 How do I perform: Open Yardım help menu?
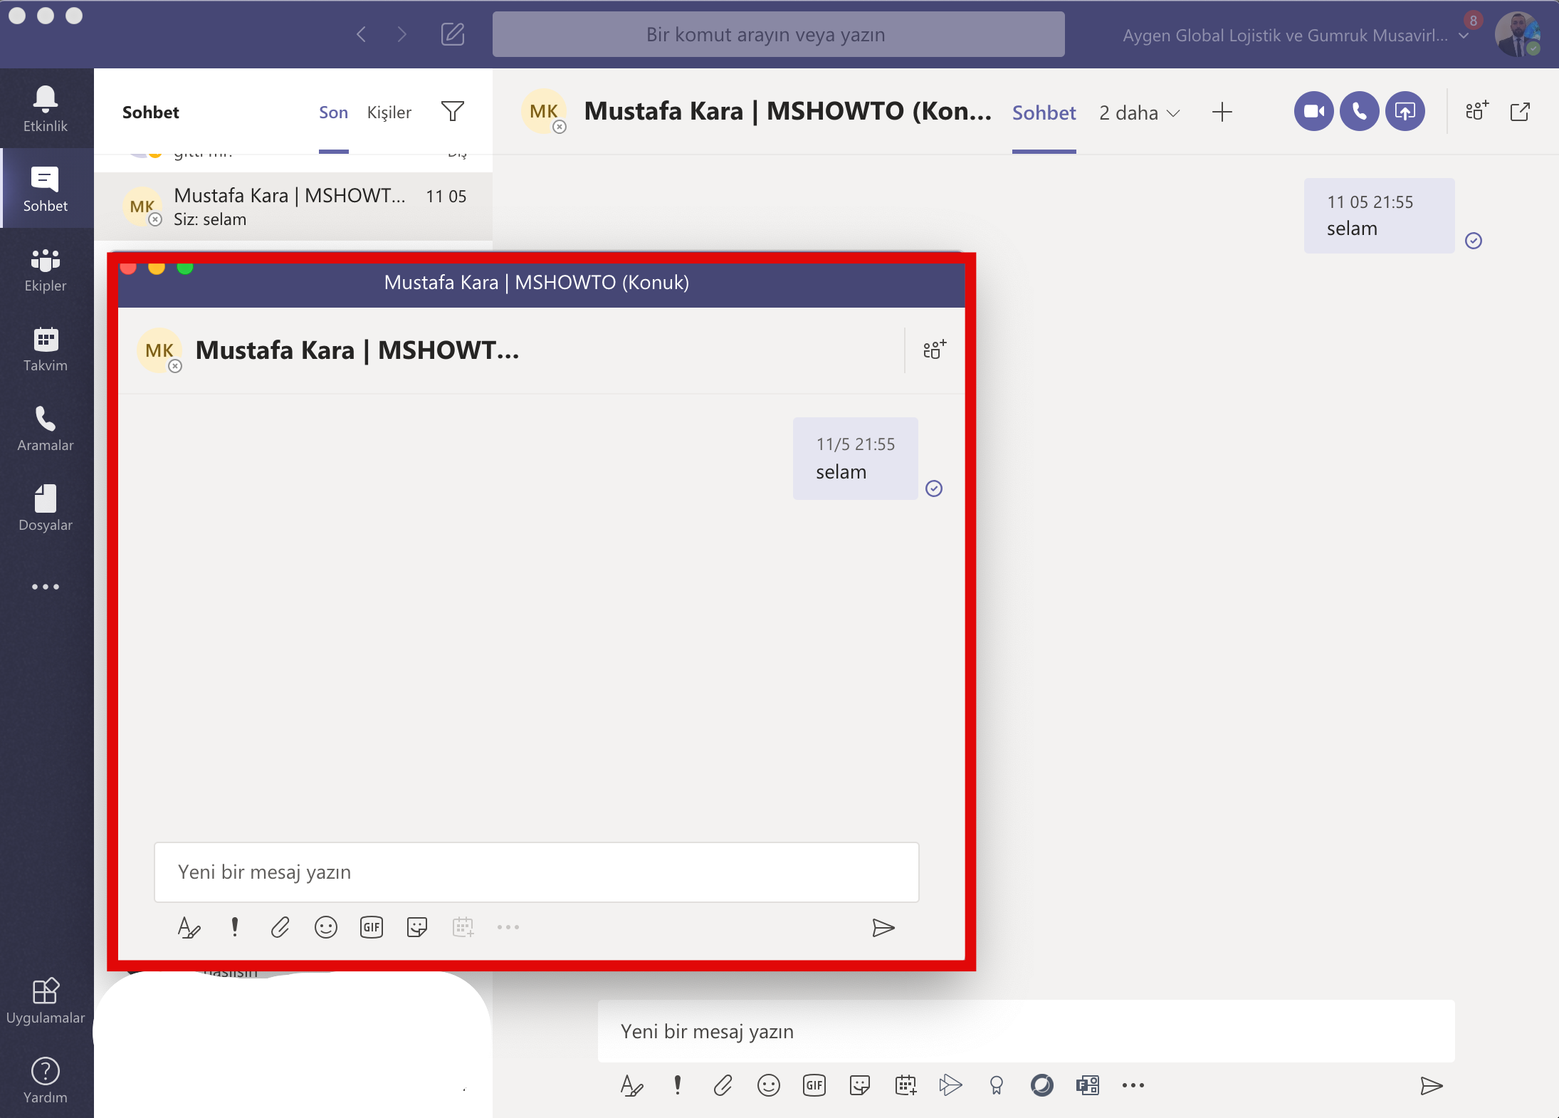[x=46, y=1080]
